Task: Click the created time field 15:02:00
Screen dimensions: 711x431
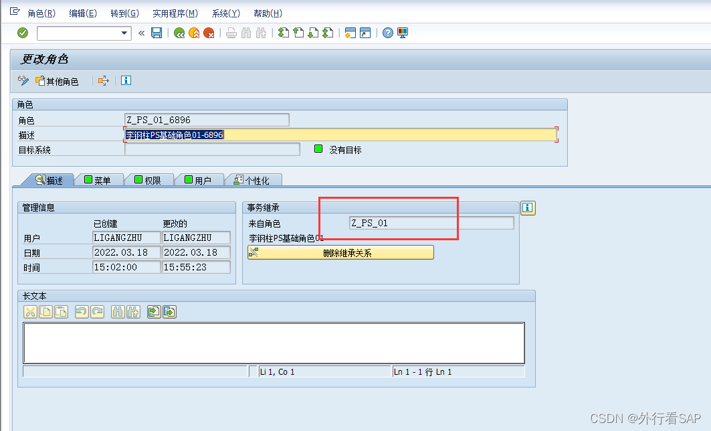Action: point(126,267)
